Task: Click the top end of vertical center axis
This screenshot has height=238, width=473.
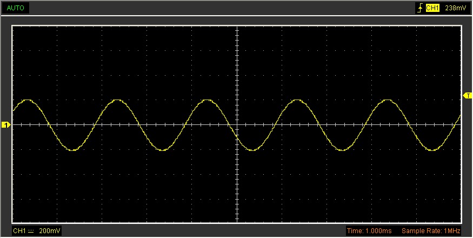Action: pyautogui.click(x=237, y=27)
